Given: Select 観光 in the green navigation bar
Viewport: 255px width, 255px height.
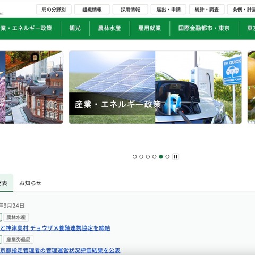Looking at the screenshot, I should click(x=75, y=28).
